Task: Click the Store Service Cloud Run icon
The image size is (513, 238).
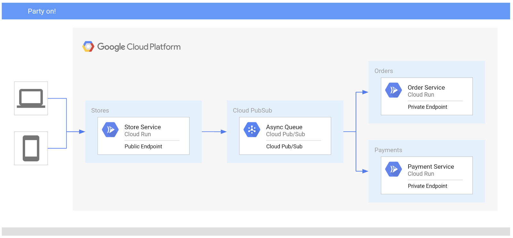Action: point(110,130)
